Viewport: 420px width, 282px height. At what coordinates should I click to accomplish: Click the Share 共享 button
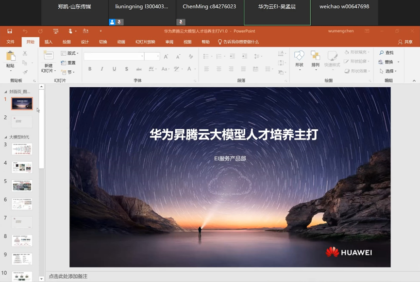(x=405, y=42)
